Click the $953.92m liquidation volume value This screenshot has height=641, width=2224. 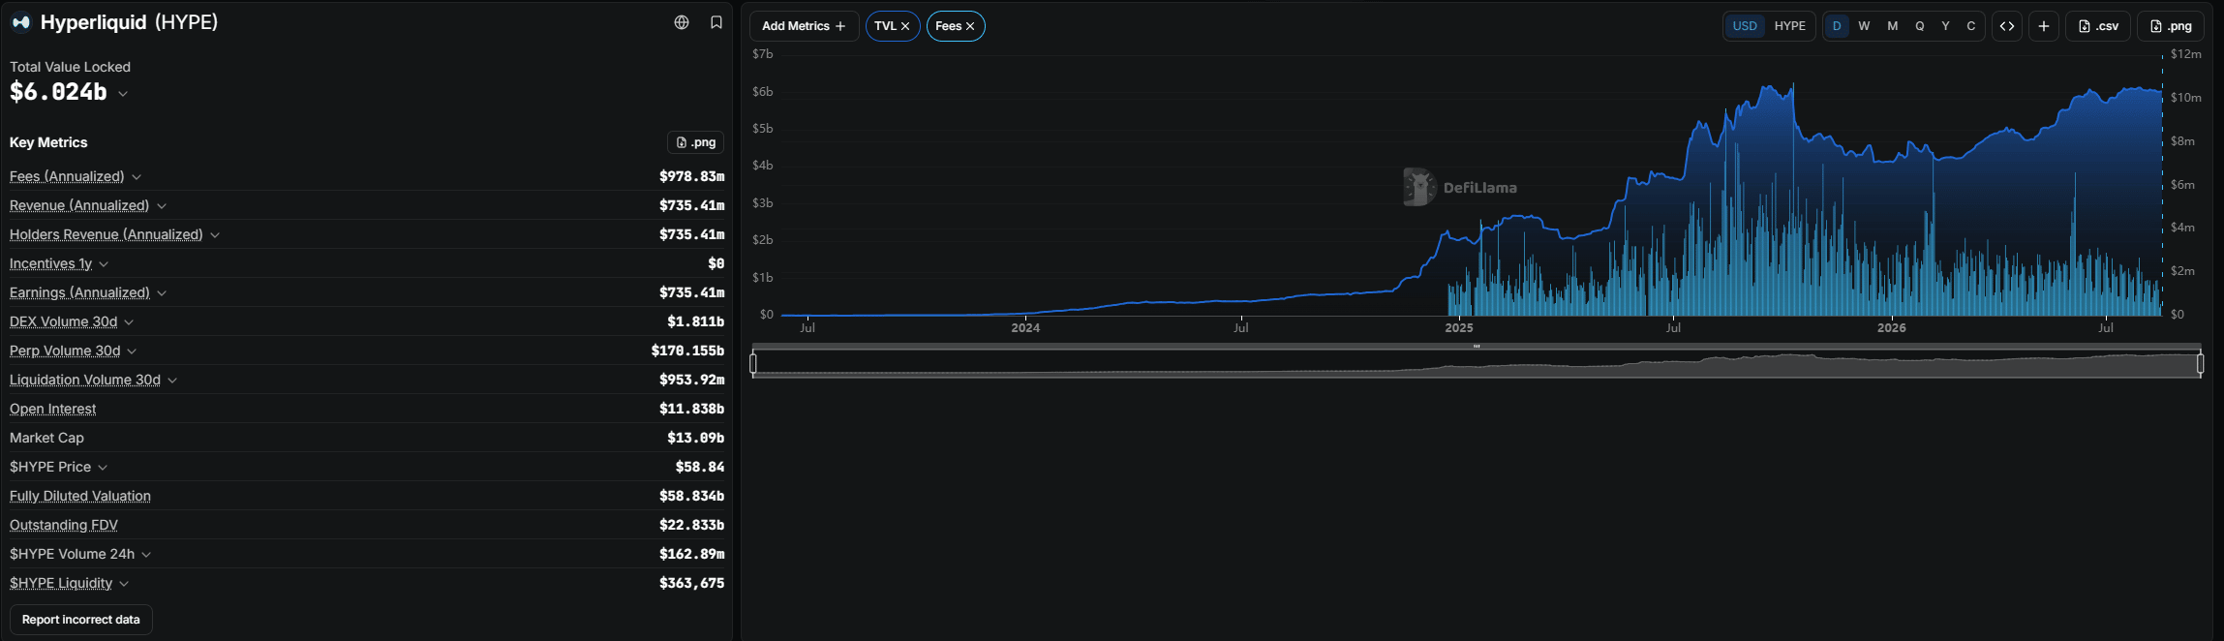pyautogui.click(x=691, y=380)
